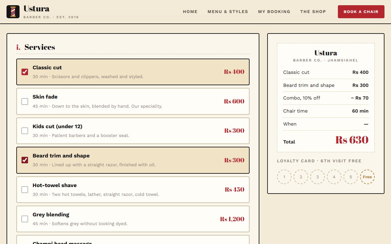Open the Home nav item
Screen dimensions: 391x244
click(190, 12)
